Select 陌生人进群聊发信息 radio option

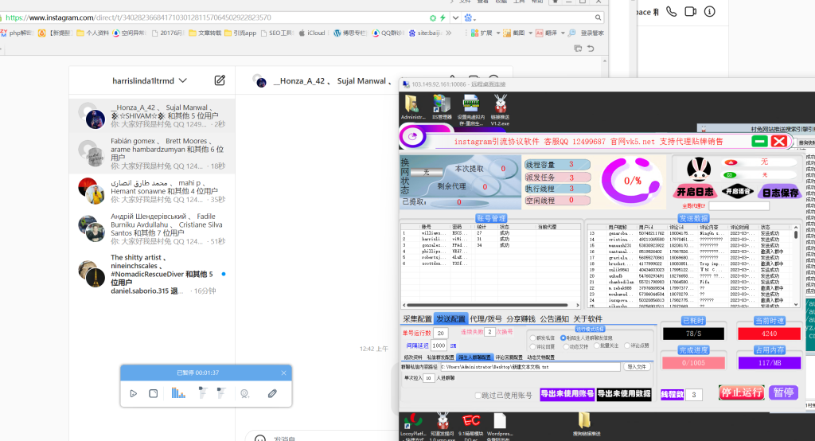[x=563, y=338]
